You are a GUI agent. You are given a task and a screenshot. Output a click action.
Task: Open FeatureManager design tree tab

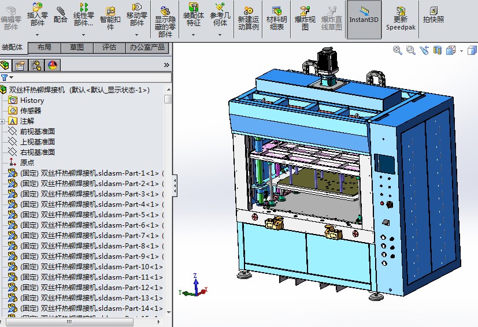[x=5, y=65]
